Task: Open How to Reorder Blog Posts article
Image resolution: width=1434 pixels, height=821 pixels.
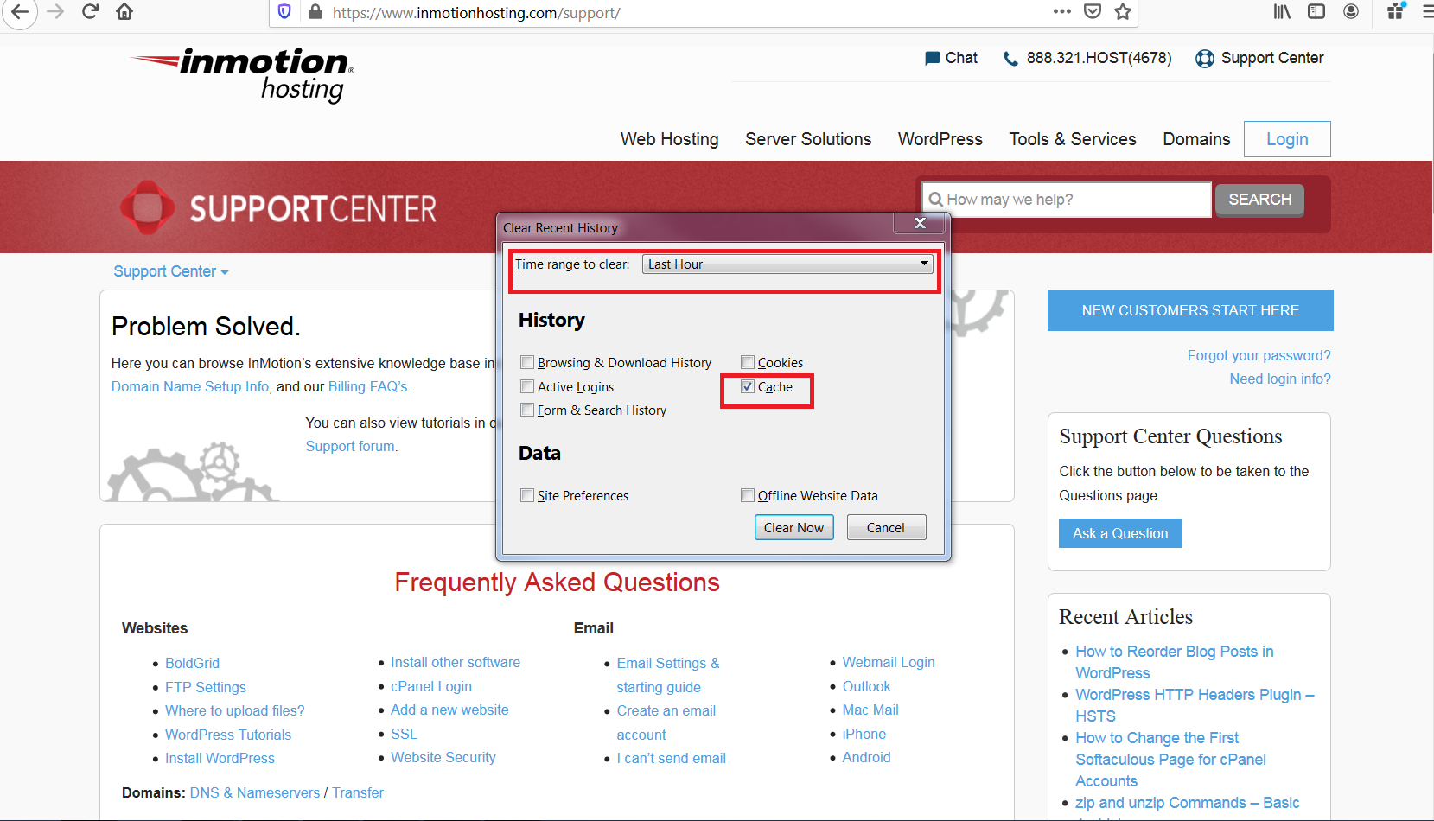Action: point(1175,662)
